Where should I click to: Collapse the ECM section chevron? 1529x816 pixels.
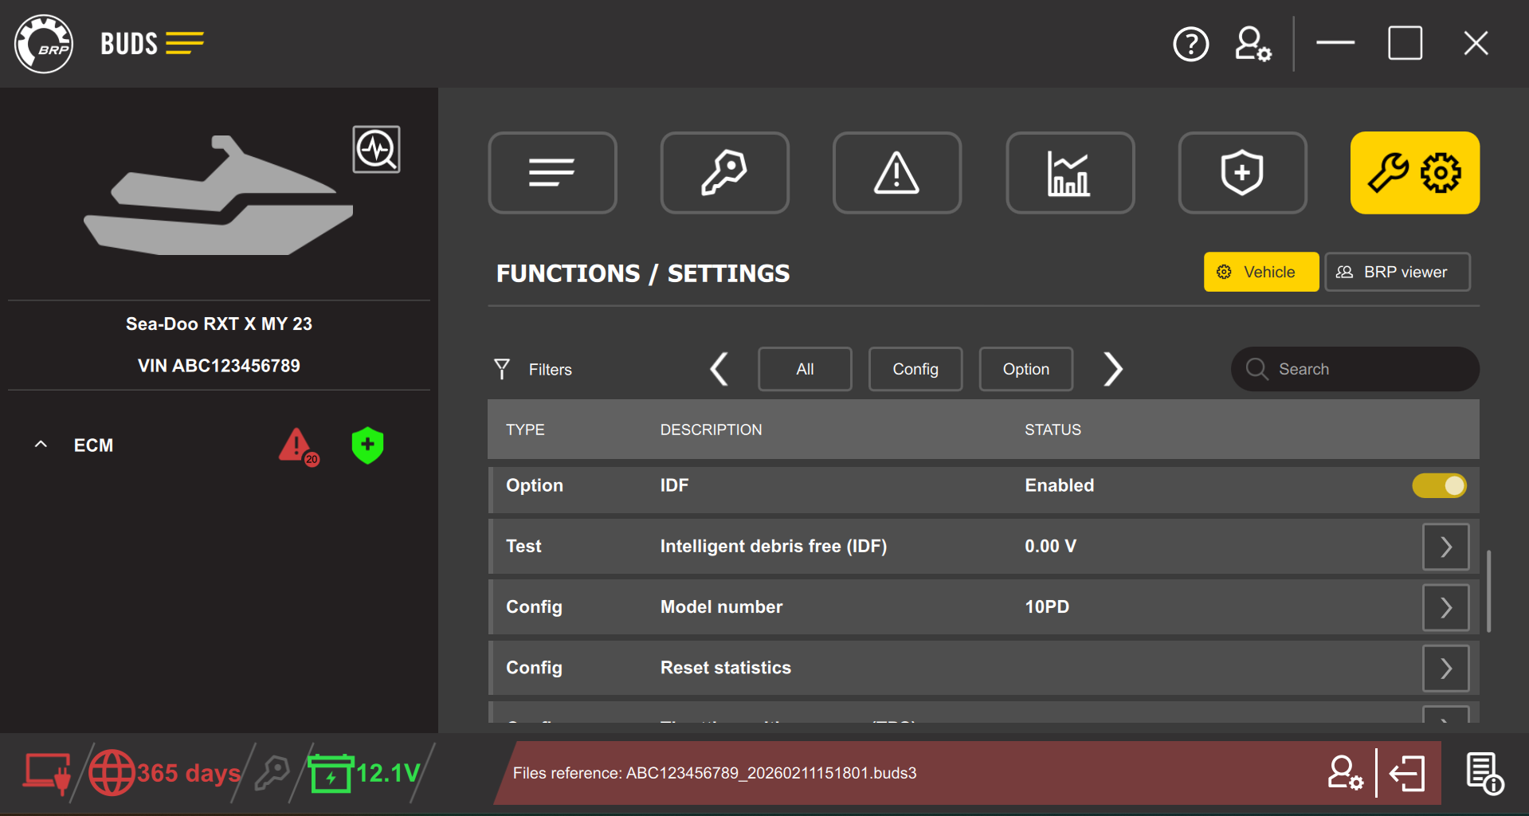[41, 445]
